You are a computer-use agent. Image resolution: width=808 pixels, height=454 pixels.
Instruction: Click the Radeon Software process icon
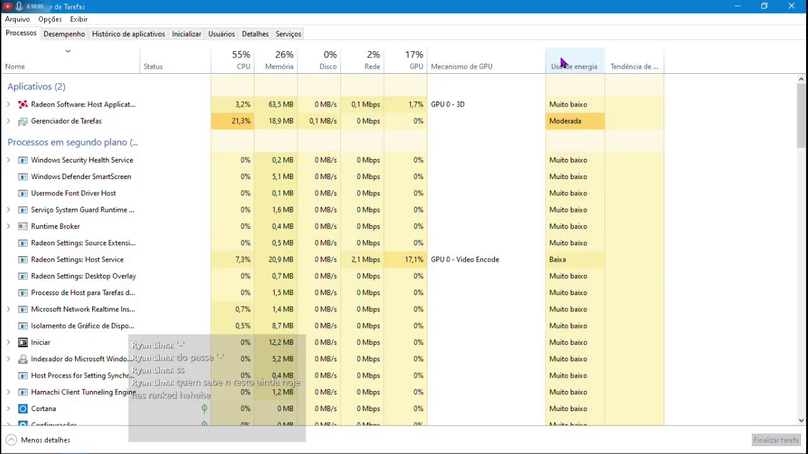(23, 105)
